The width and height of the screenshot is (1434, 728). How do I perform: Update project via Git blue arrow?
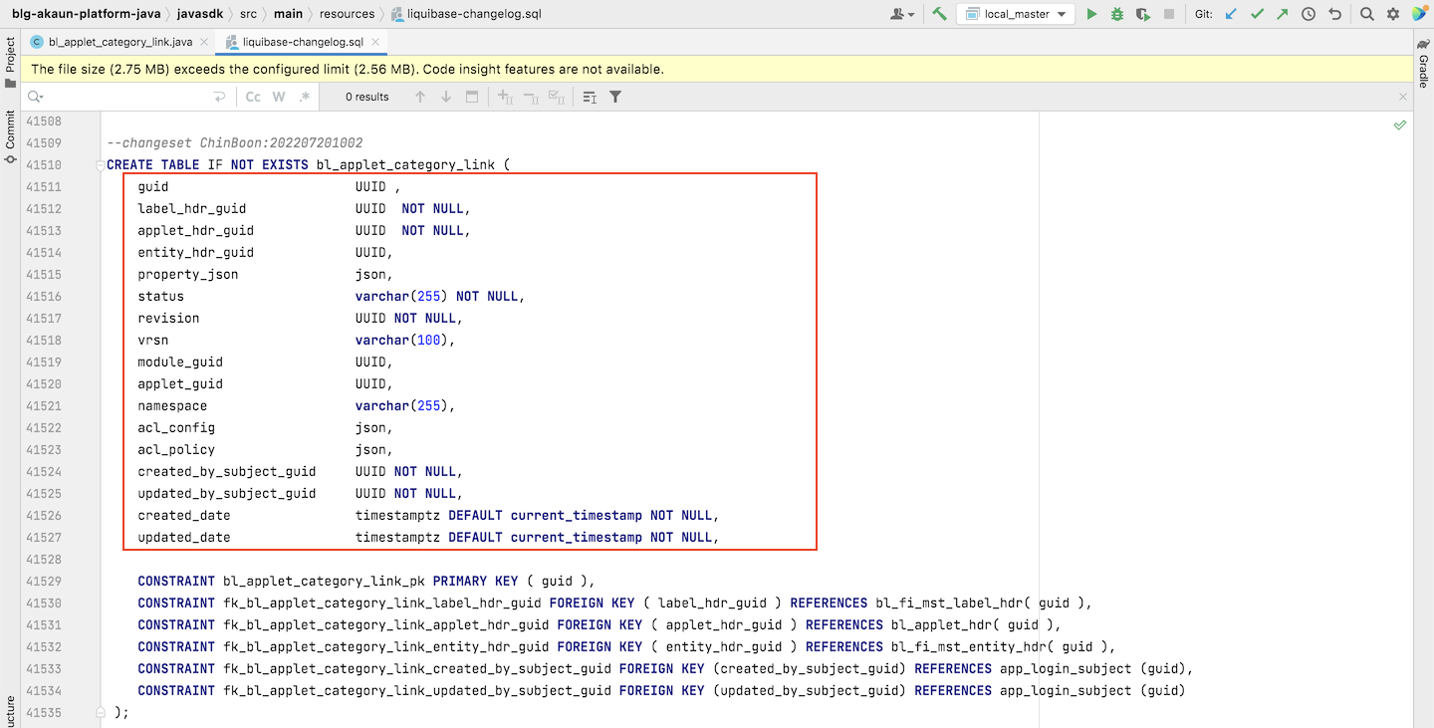tap(1231, 14)
